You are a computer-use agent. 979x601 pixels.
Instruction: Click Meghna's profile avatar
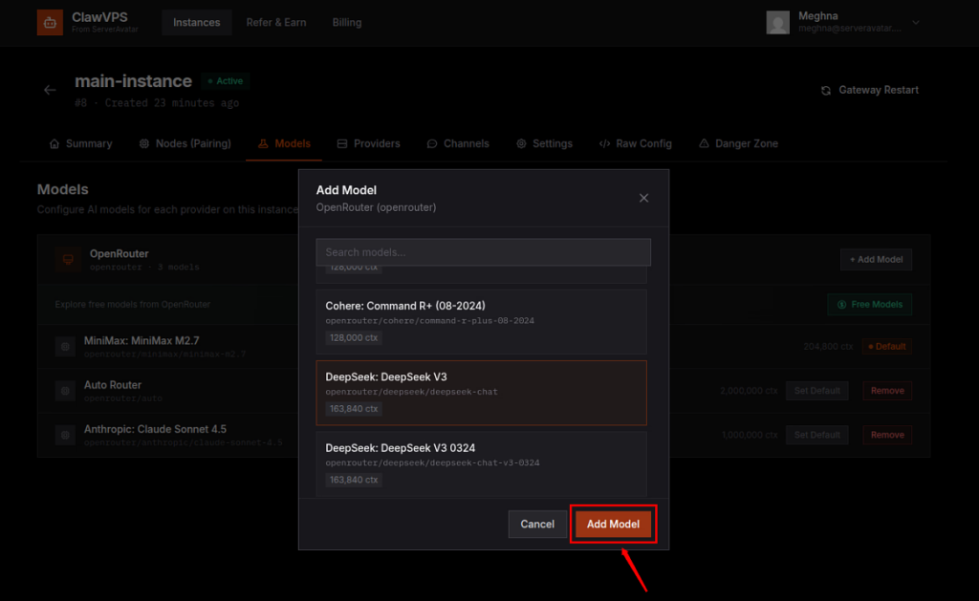point(777,22)
